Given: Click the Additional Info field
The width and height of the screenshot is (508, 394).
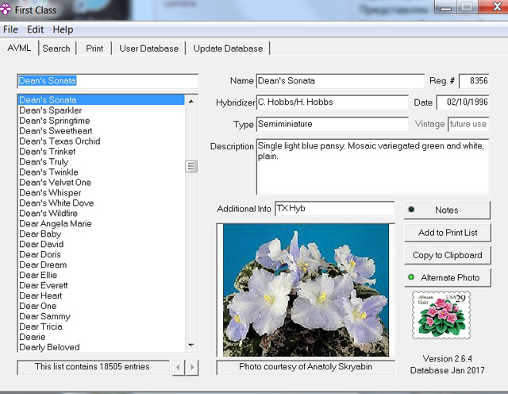Looking at the screenshot, I should click(x=335, y=208).
